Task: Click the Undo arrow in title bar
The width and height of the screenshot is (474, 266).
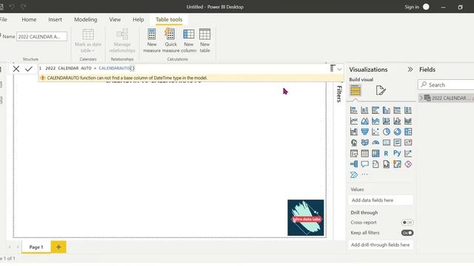Action: (x=12, y=7)
